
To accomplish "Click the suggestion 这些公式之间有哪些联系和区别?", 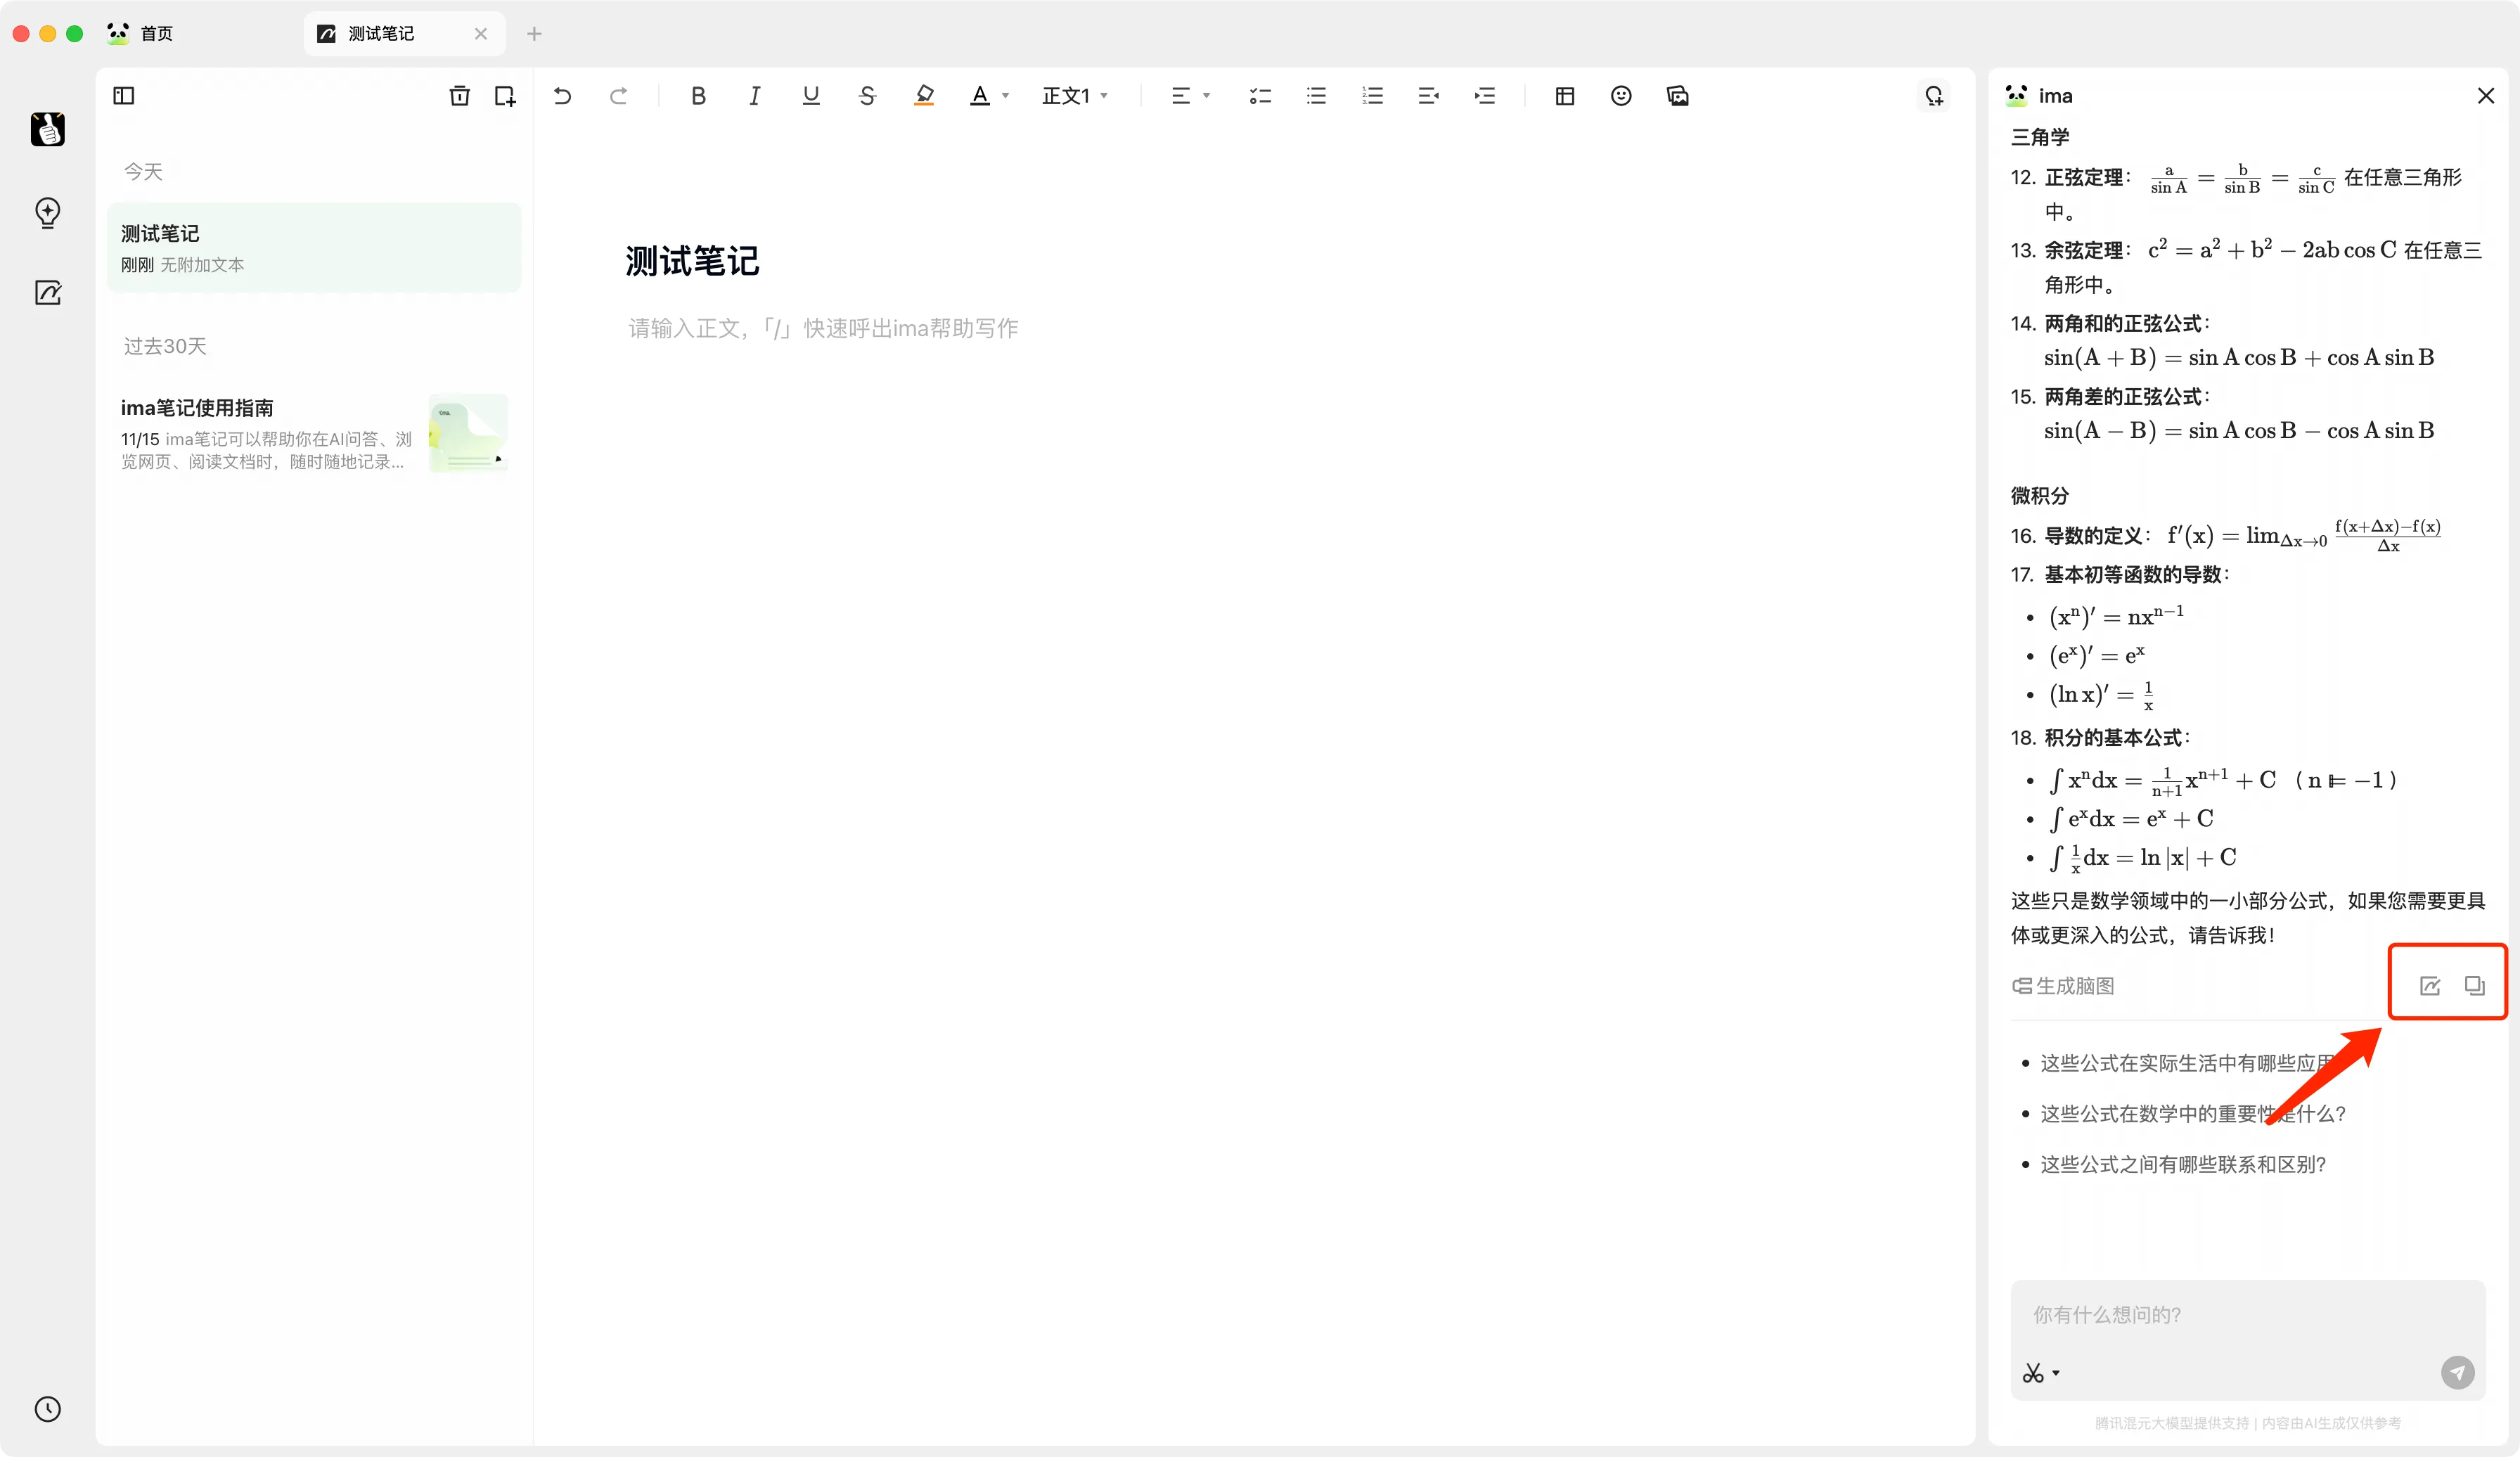I will coord(2182,1164).
